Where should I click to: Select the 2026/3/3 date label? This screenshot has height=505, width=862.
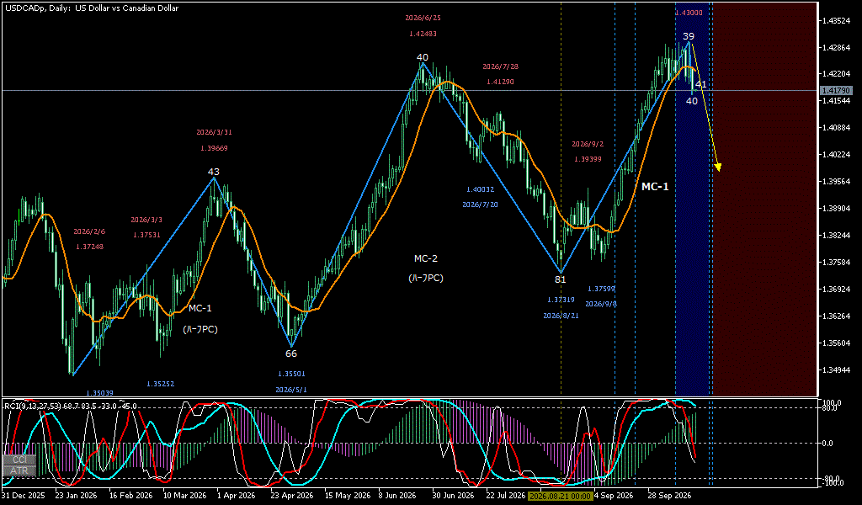tap(146, 220)
